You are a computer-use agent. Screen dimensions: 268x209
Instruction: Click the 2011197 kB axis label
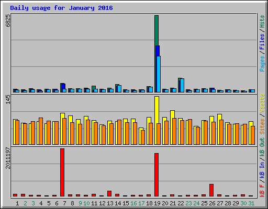pyautogui.click(x=8, y=158)
